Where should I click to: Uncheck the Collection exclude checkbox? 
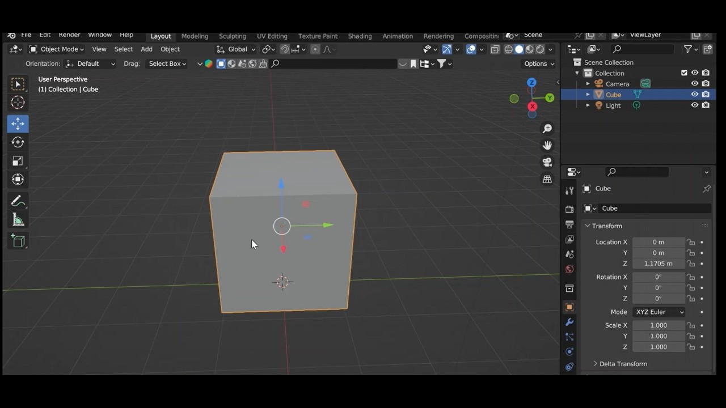(684, 73)
